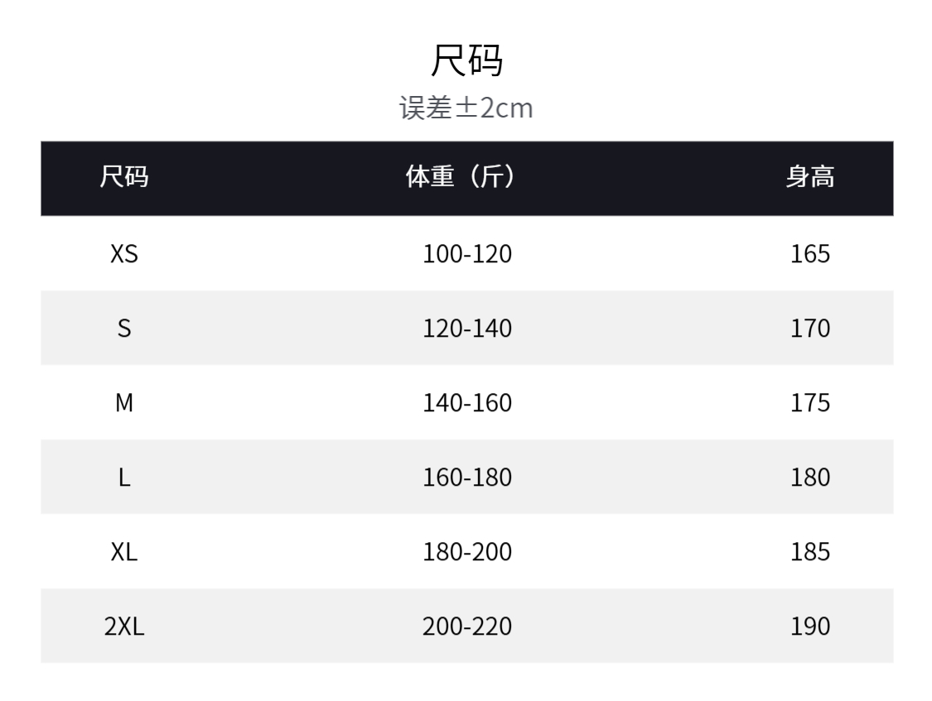The height and width of the screenshot is (701, 932).
Task: Select the 100-120 weight cell
Action: tap(467, 253)
